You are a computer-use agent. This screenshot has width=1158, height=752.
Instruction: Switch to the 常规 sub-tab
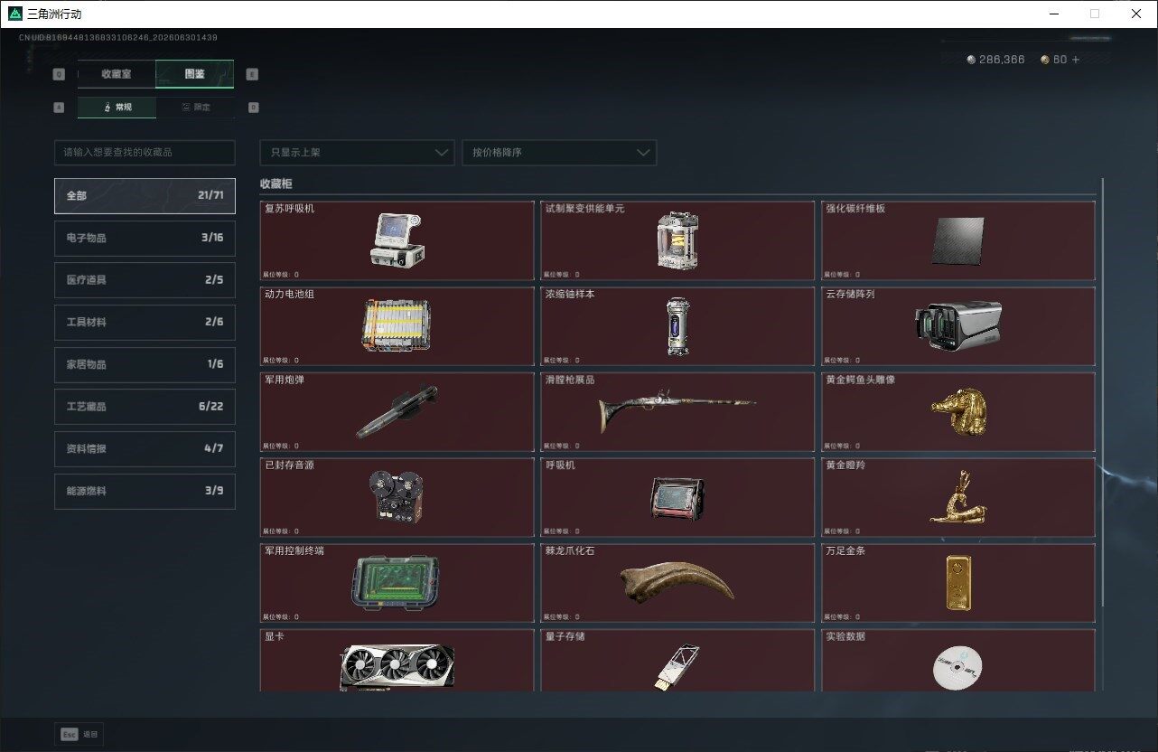pos(117,107)
